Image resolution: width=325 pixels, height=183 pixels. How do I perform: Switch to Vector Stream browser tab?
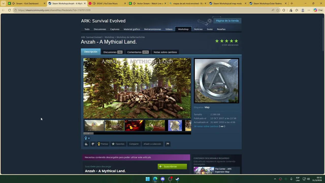coord(147,4)
